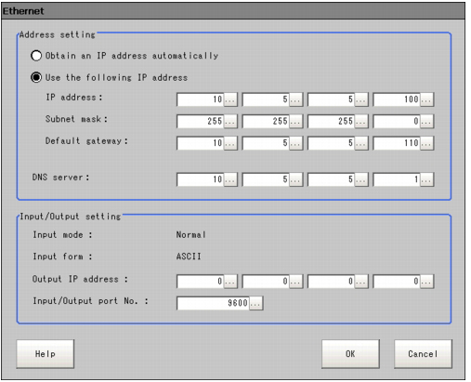The image size is (471, 382).
Task: Click the ASCII input form value
Action: (189, 257)
